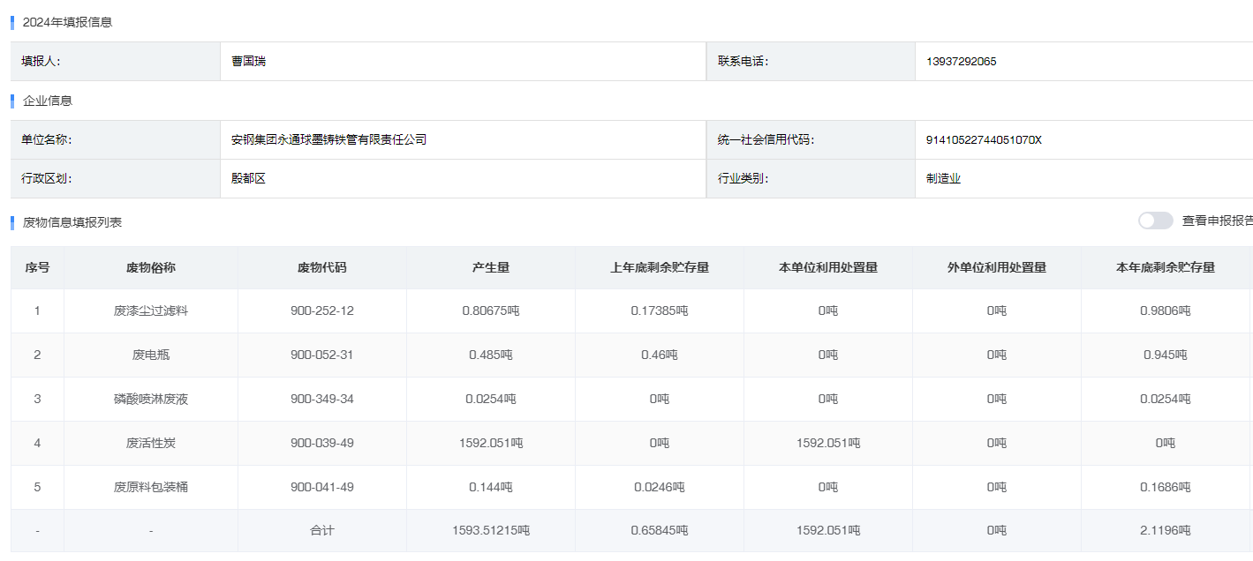This screenshot has height=561, width=1253.
Task: Toggle the 查看申报报告 switch
Action: (x=1155, y=221)
